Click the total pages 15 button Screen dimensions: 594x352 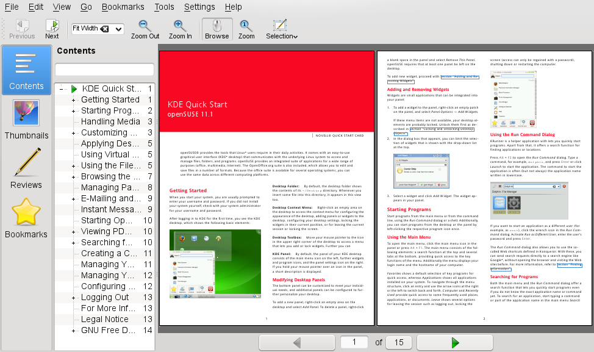pos(399,342)
